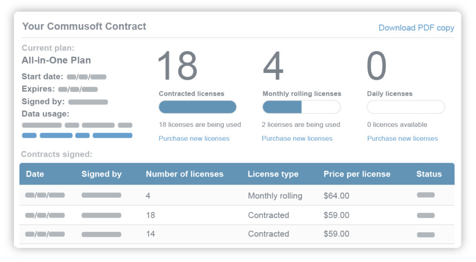Select the 14 licenses Contracted row
476x262 pixels.
pyautogui.click(x=237, y=234)
